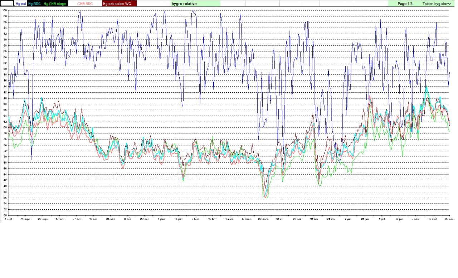Click the '27-oct' date label
The image size is (458, 278).
click(77, 219)
